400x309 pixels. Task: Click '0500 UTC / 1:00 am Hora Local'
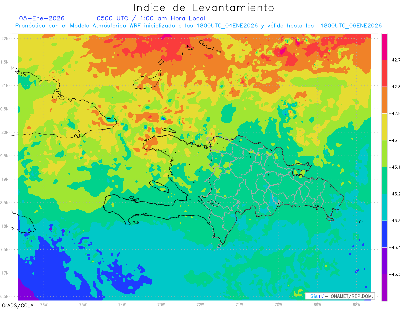[x=151, y=18]
